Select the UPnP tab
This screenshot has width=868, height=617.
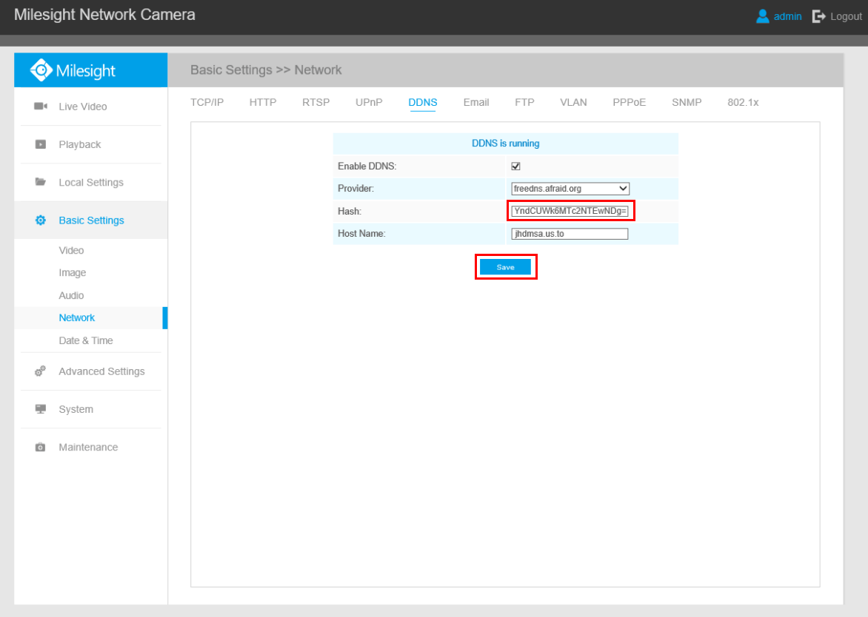[370, 102]
